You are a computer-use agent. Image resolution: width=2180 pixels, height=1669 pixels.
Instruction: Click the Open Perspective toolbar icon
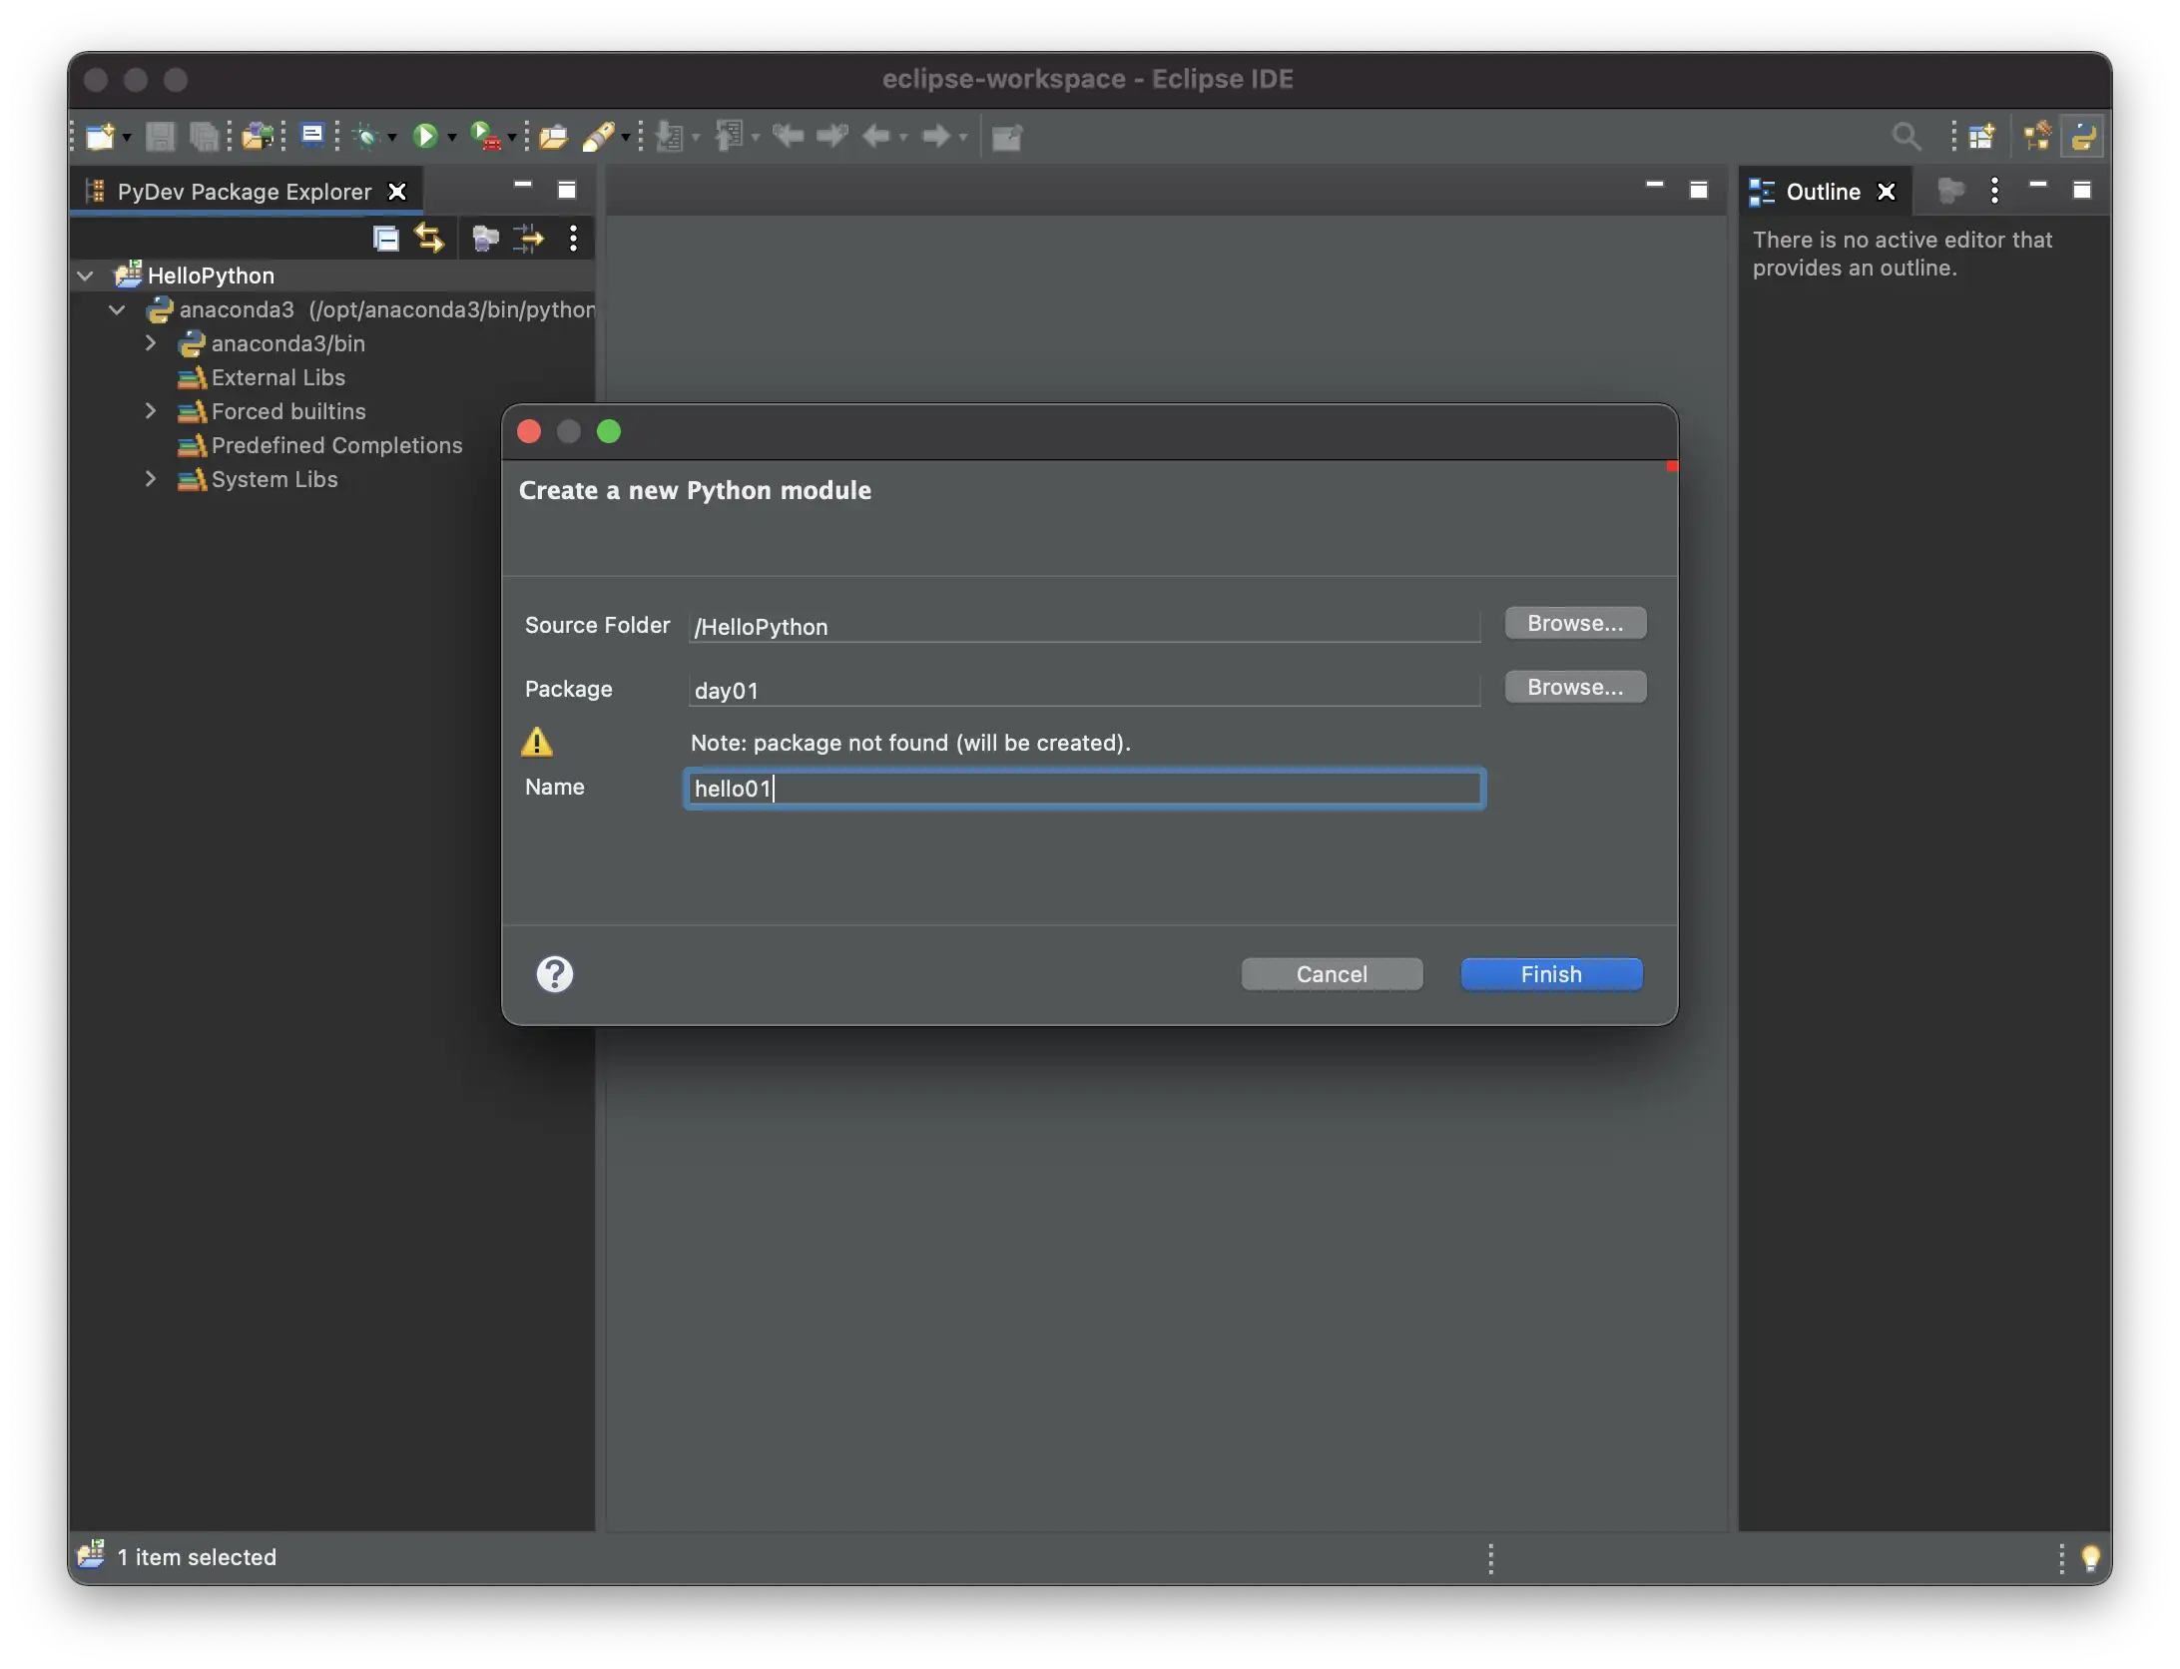tap(1981, 136)
